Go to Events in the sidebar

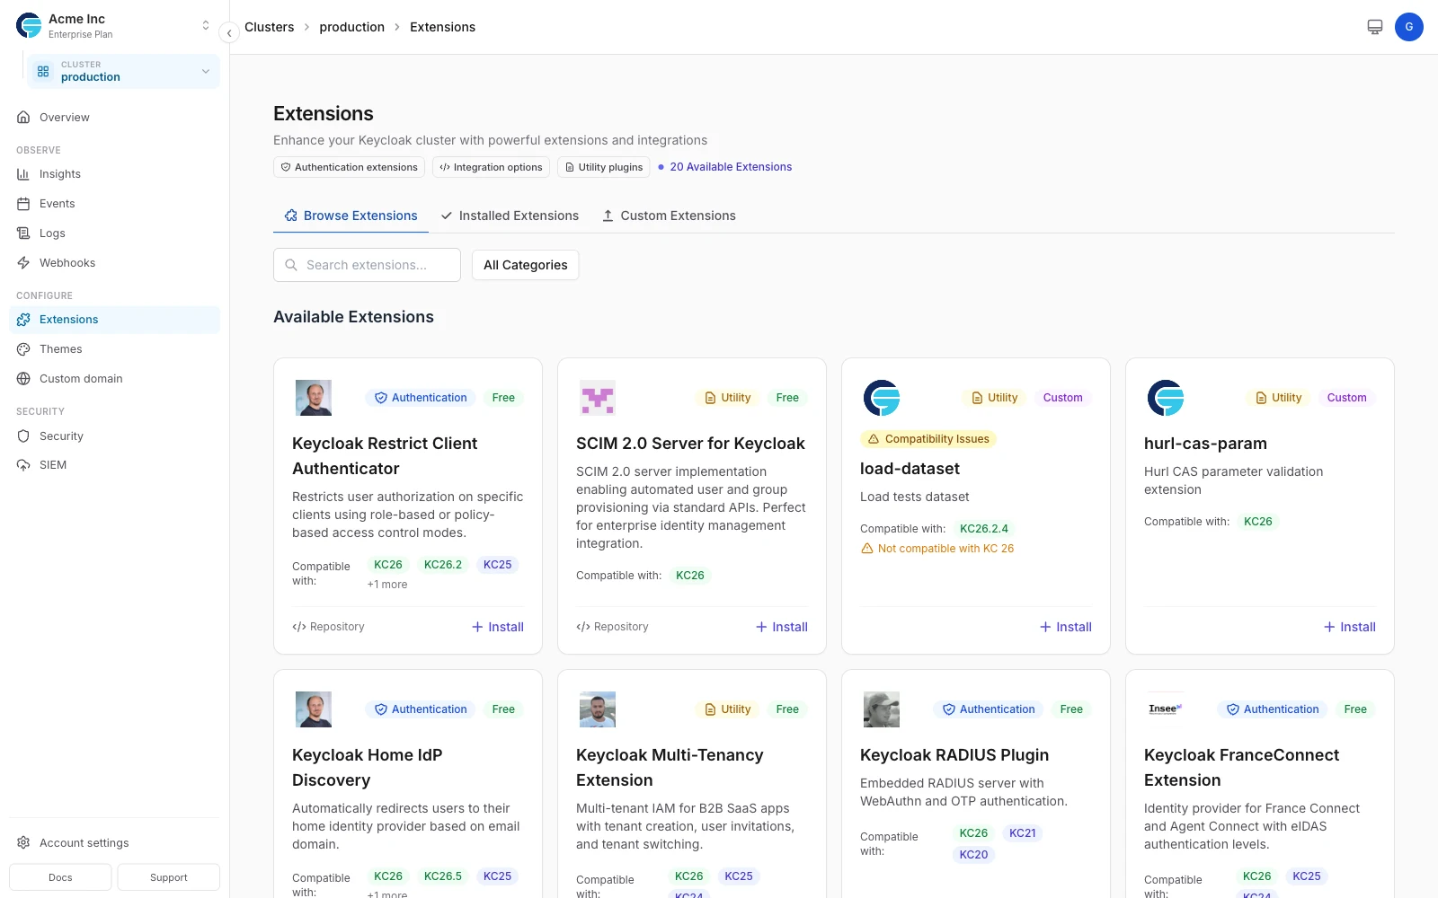pos(114,204)
